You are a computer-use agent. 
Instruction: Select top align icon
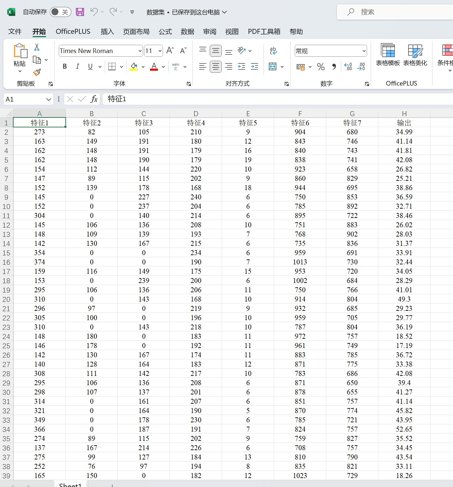point(203,50)
